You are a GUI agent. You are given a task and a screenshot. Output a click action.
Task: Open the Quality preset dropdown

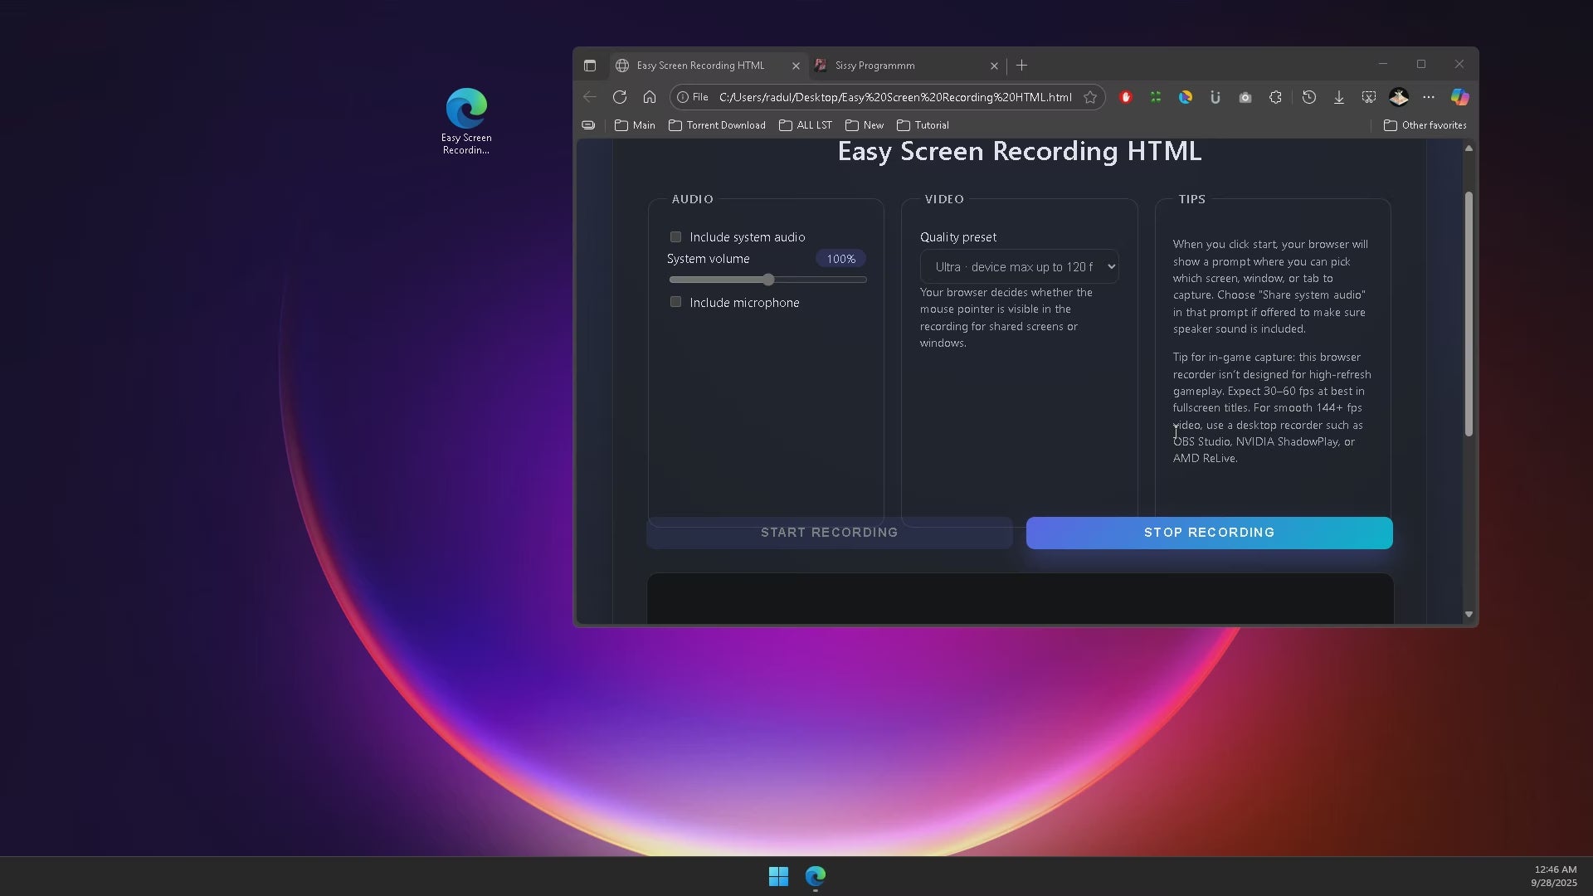pyautogui.click(x=1019, y=267)
